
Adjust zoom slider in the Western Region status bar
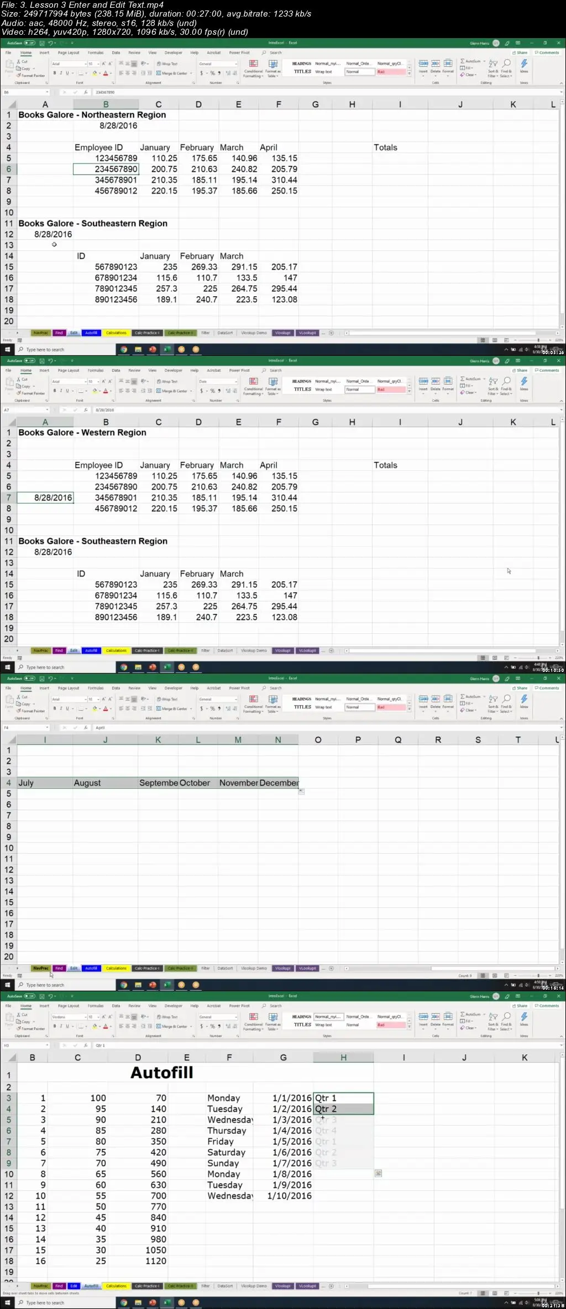click(x=538, y=658)
